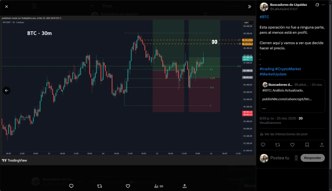The width and height of the screenshot is (332, 191).
Task: Open the Buscadores de Liquidez profile avatar
Action: click(264, 7)
